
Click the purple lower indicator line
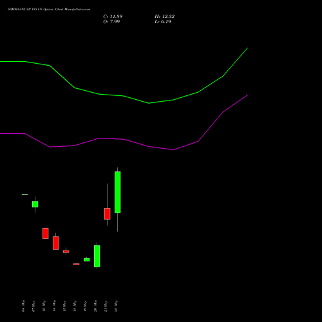(x=124, y=139)
